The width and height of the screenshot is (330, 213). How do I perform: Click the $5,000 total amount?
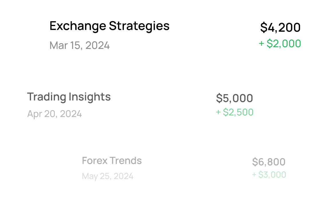point(234,98)
